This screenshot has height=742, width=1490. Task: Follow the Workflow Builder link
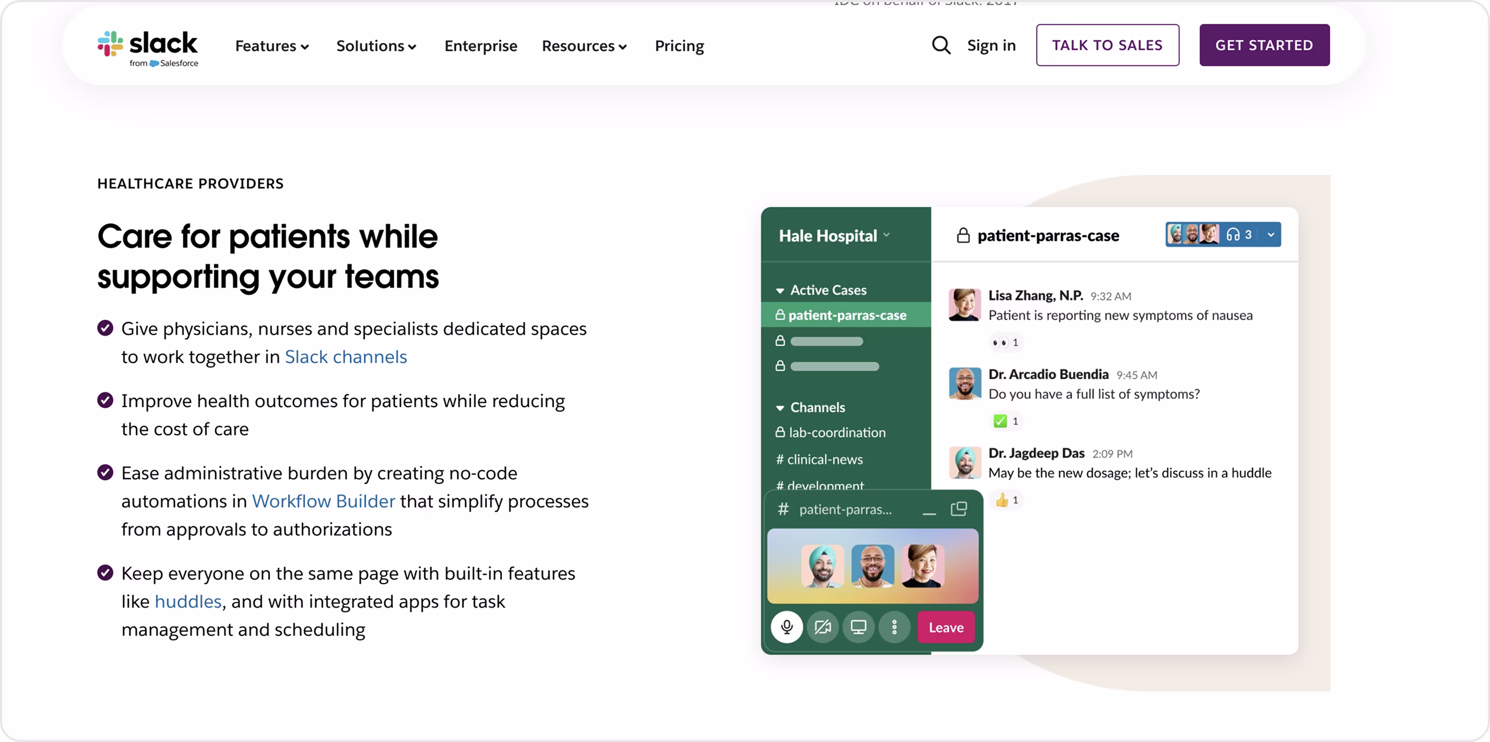[324, 501]
